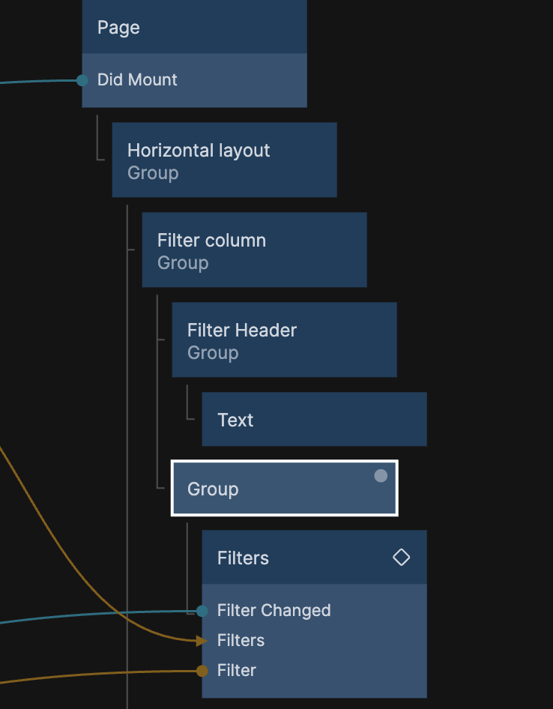Image resolution: width=553 pixels, height=709 pixels.
Task: Click the Filters input port label
Action: 241,641
